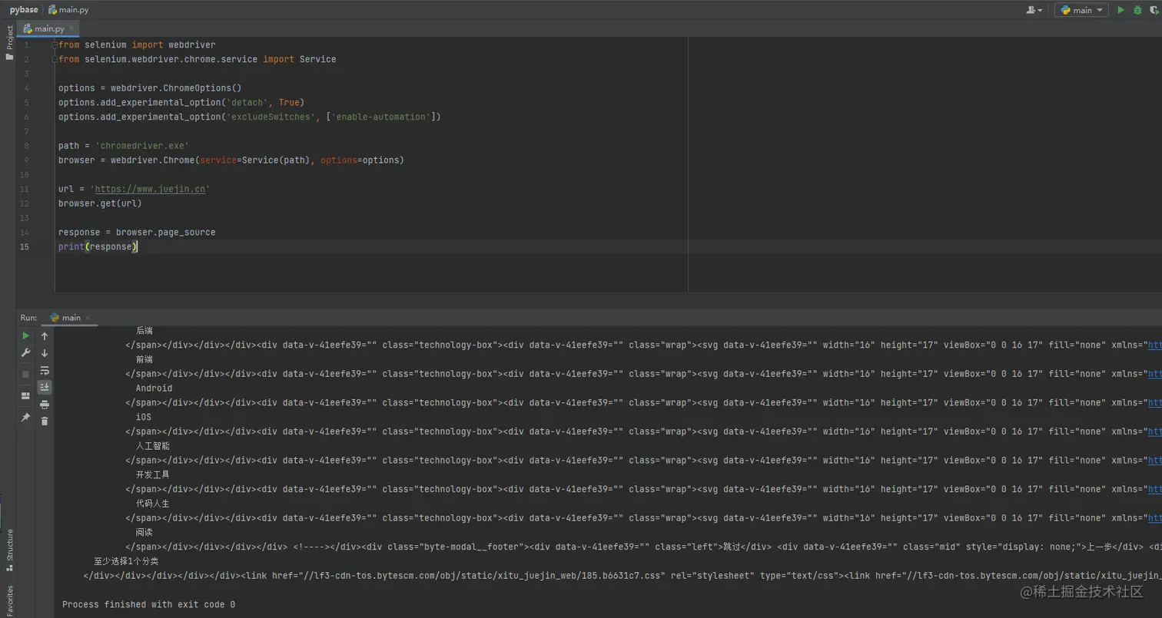Click the '至少选择1个分类' line in console
The image size is (1162, 618).
pyautogui.click(x=126, y=561)
